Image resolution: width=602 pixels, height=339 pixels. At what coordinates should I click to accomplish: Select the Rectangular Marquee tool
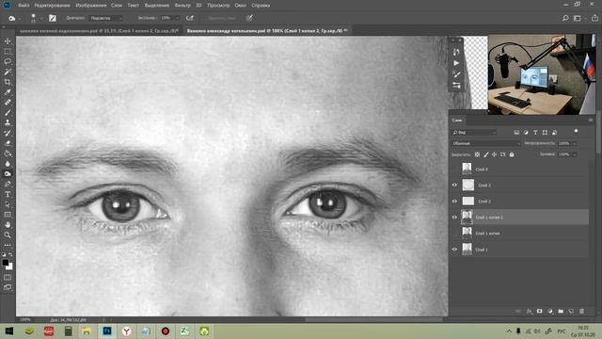(x=8, y=51)
